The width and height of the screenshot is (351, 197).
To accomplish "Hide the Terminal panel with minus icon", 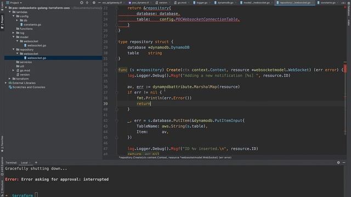I will tap(344, 163).
